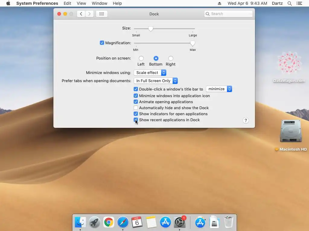Click the eject icon in menu bar

(219, 3)
